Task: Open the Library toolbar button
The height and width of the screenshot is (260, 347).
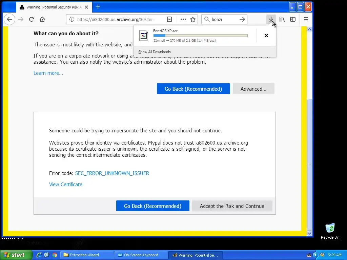Action: point(282,19)
